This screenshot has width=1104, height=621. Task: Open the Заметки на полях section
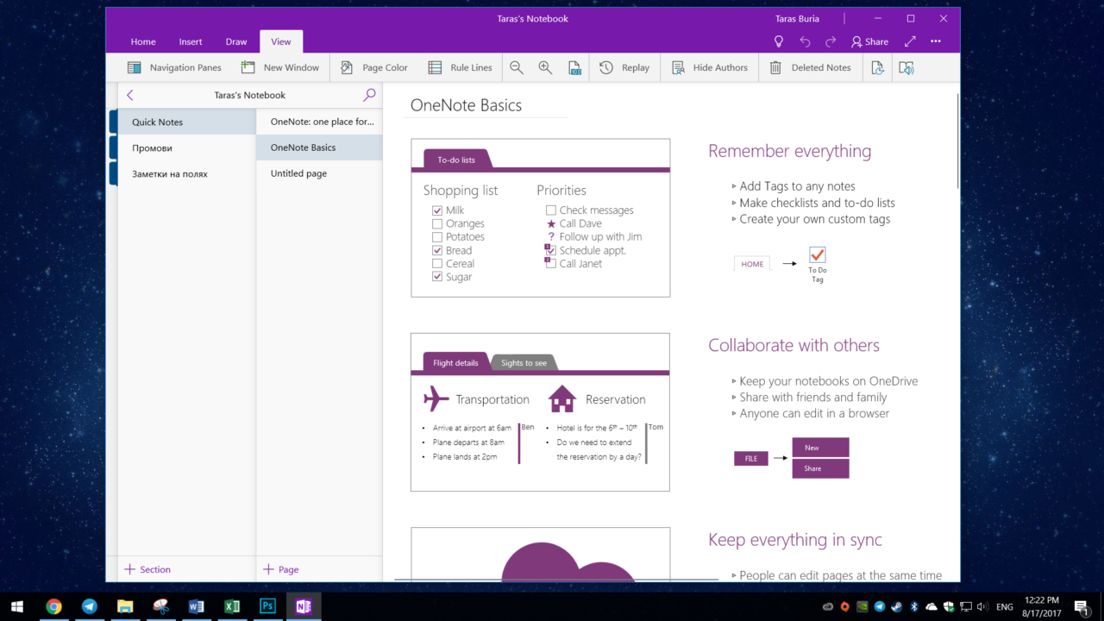186,174
